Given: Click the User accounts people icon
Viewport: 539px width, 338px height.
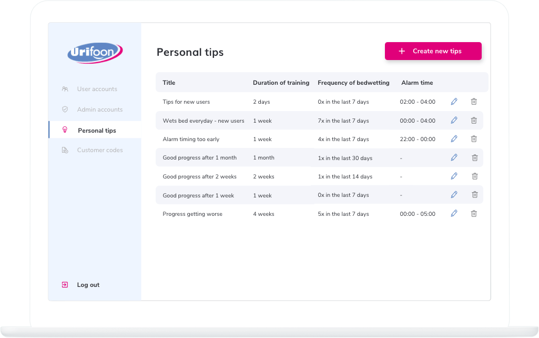Looking at the screenshot, I should pos(65,89).
